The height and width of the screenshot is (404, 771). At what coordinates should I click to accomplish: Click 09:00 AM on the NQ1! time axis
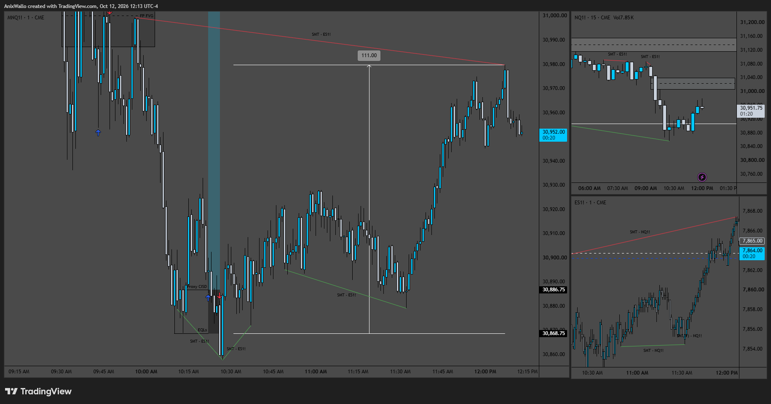pos(645,188)
